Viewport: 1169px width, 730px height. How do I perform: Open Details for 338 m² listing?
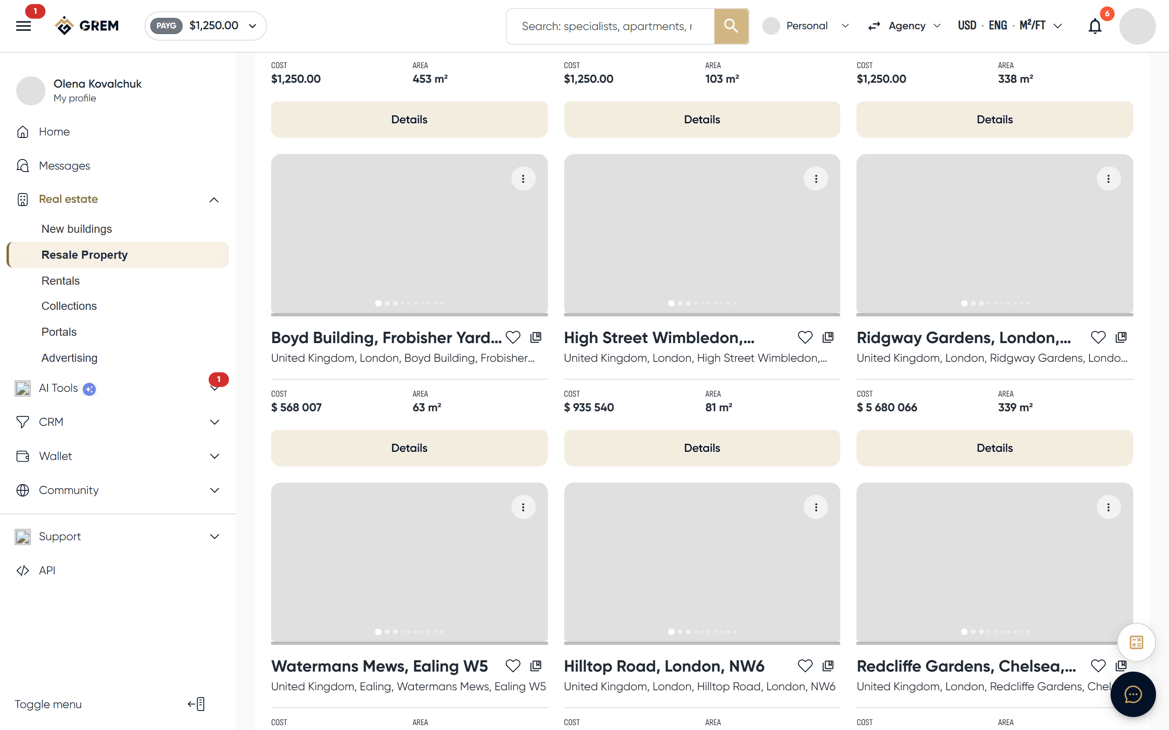click(x=994, y=120)
